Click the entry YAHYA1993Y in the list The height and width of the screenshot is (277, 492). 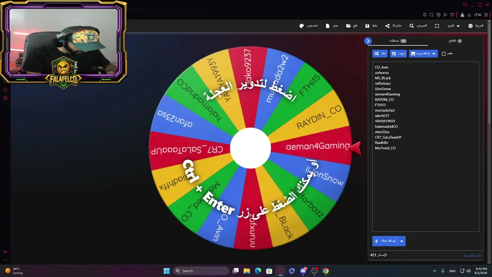[x=385, y=121]
